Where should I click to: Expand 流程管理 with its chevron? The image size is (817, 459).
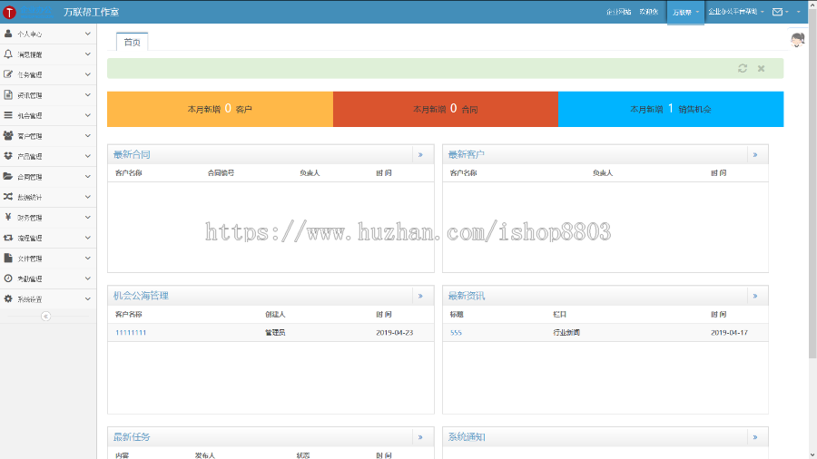point(87,238)
